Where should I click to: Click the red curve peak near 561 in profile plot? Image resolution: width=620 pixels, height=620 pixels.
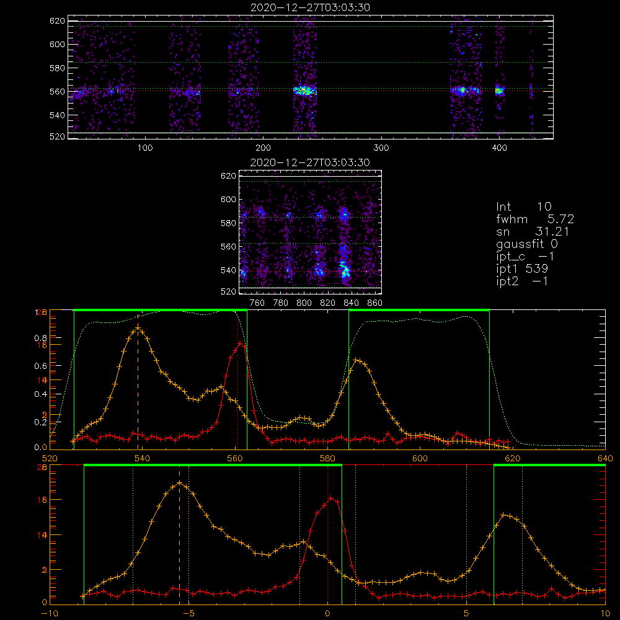pos(240,343)
